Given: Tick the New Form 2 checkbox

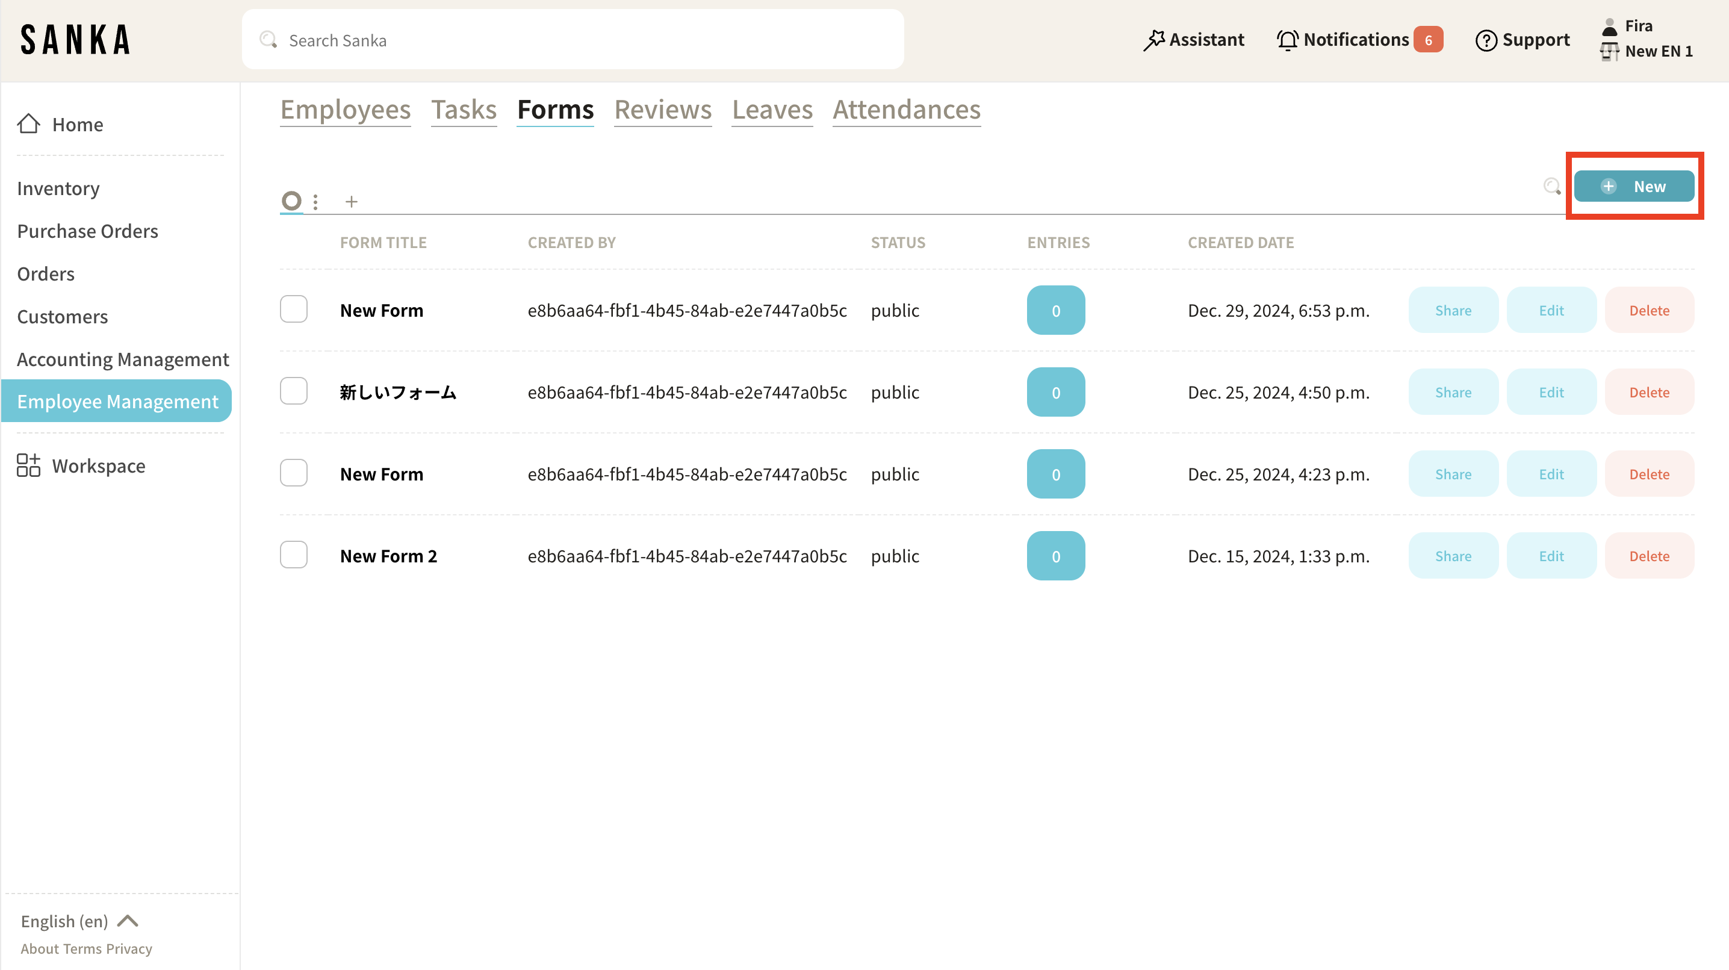Looking at the screenshot, I should point(293,555).
